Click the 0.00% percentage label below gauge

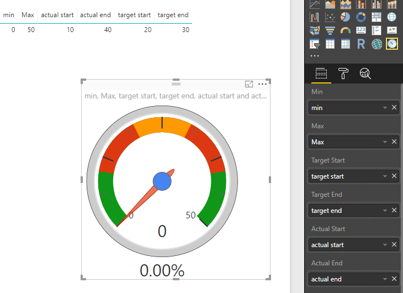click(x=162, y=270)
